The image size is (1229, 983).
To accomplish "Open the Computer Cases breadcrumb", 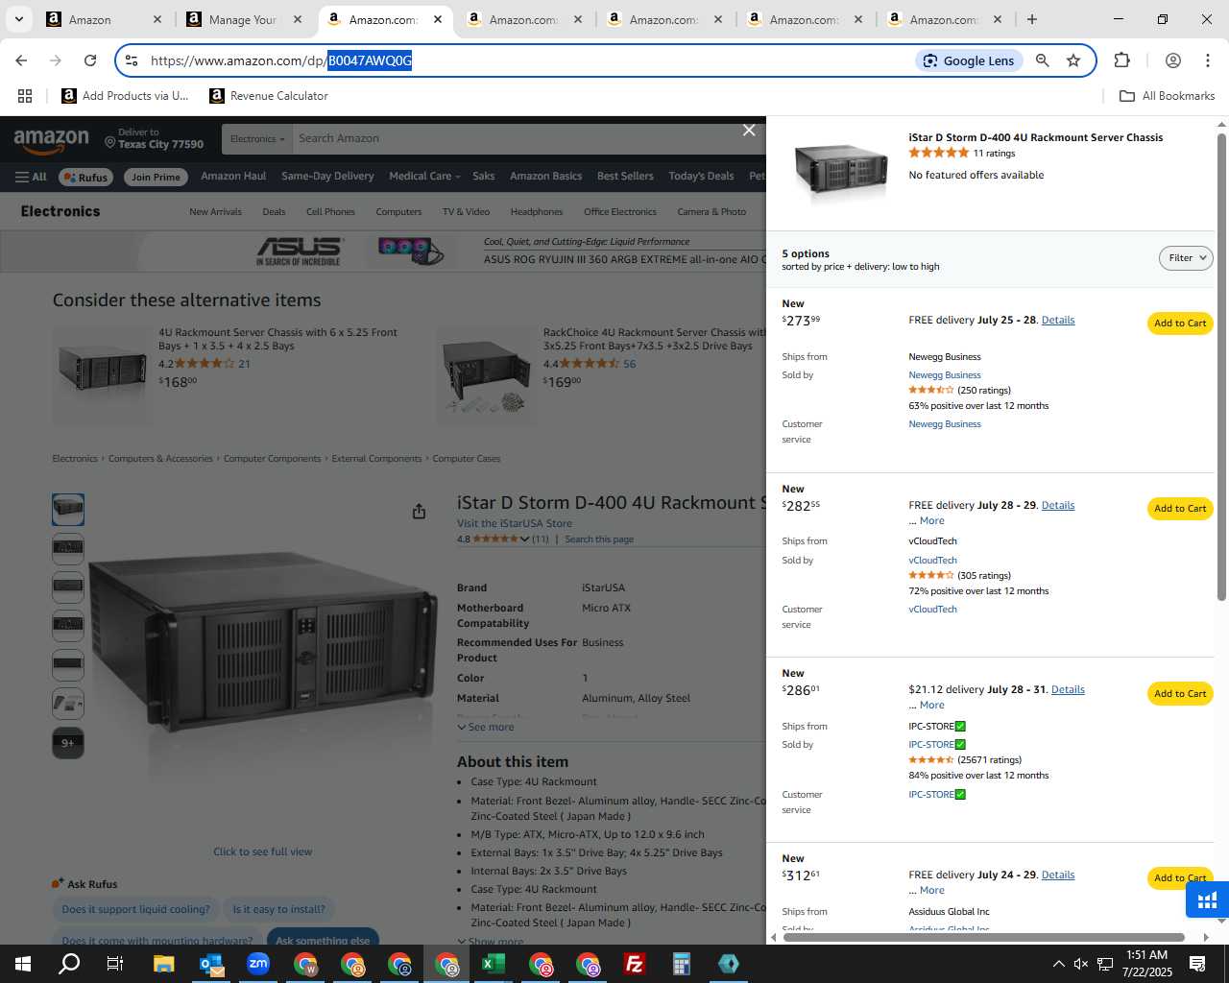I will click(x=466, y=459).
